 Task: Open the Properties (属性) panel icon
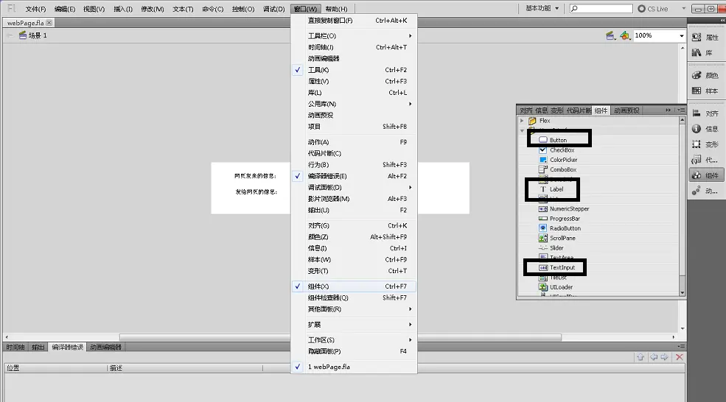(697, 38)
